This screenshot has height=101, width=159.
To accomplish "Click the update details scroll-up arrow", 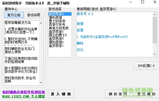I will point(155,14).
